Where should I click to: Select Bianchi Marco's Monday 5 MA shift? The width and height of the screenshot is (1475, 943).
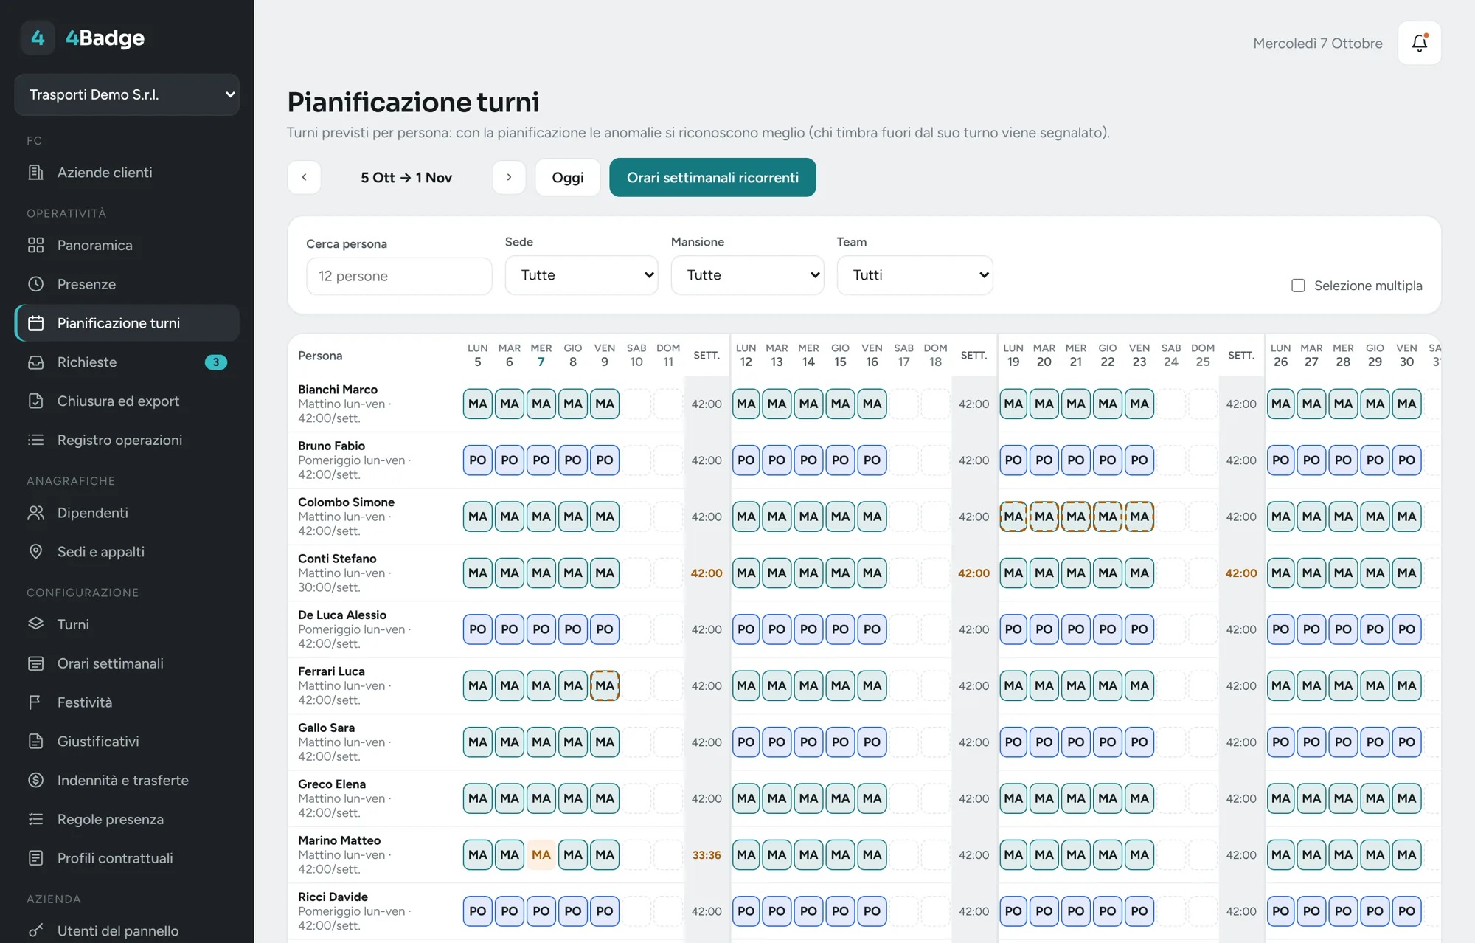[478, 404]
